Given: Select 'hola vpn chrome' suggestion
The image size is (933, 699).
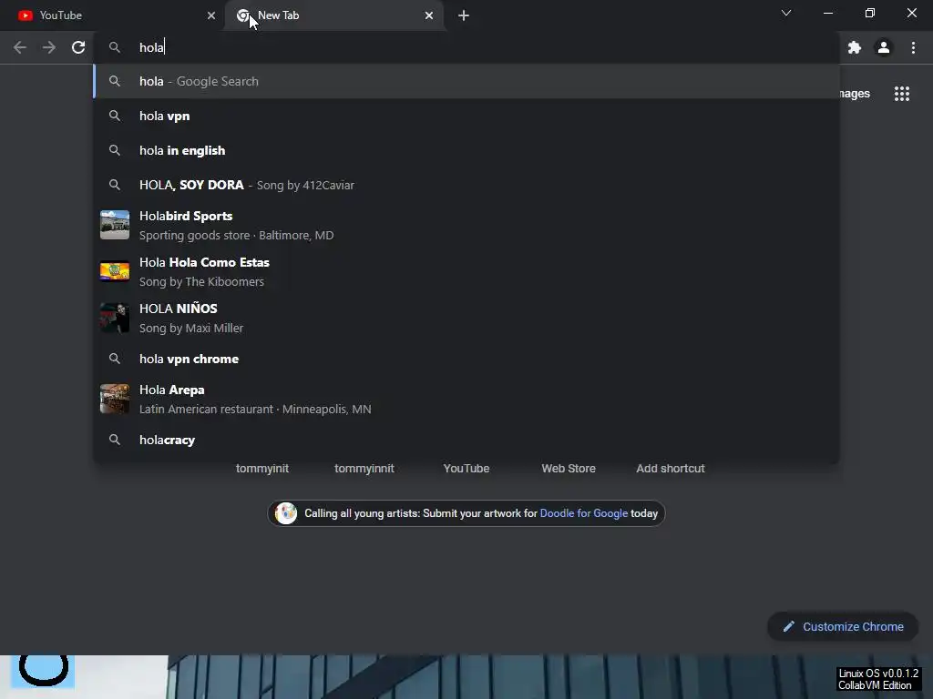Looking at the screenshot, I should (466, 359).
